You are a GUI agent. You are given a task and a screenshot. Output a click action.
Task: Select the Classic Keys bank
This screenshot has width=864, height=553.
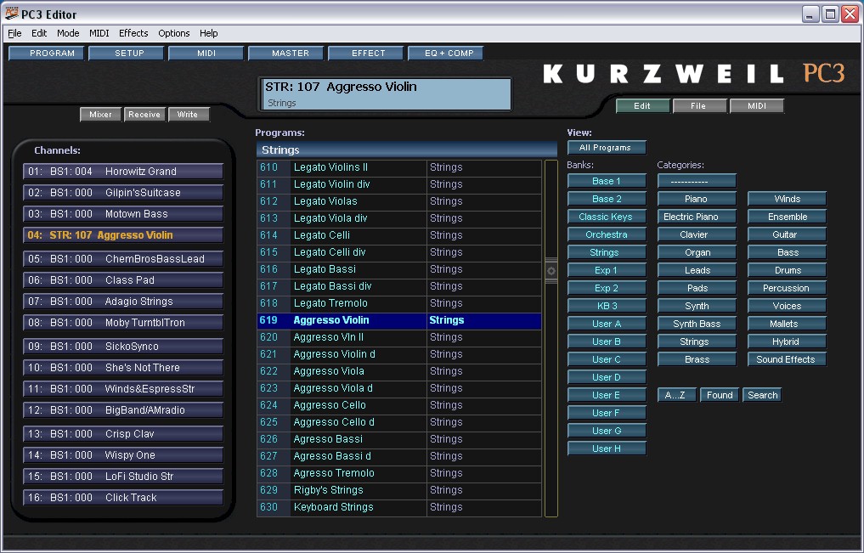(x=607, y=217)
